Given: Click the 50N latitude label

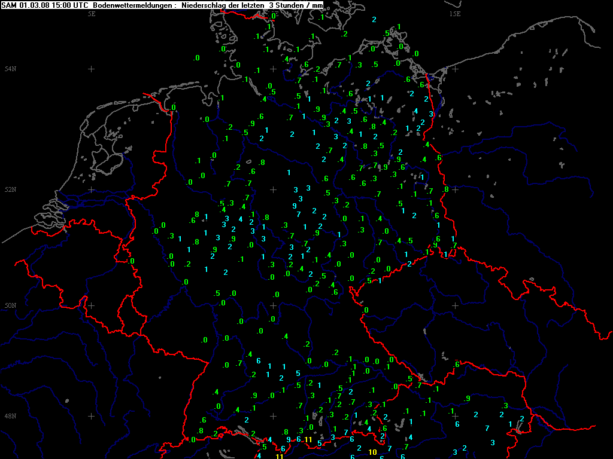Looking at the screenshot, I should coord(10,305).
